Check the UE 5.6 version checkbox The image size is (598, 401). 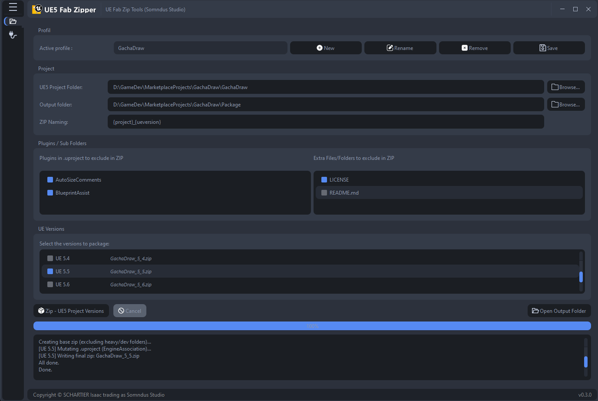click(x=50, y=284)
